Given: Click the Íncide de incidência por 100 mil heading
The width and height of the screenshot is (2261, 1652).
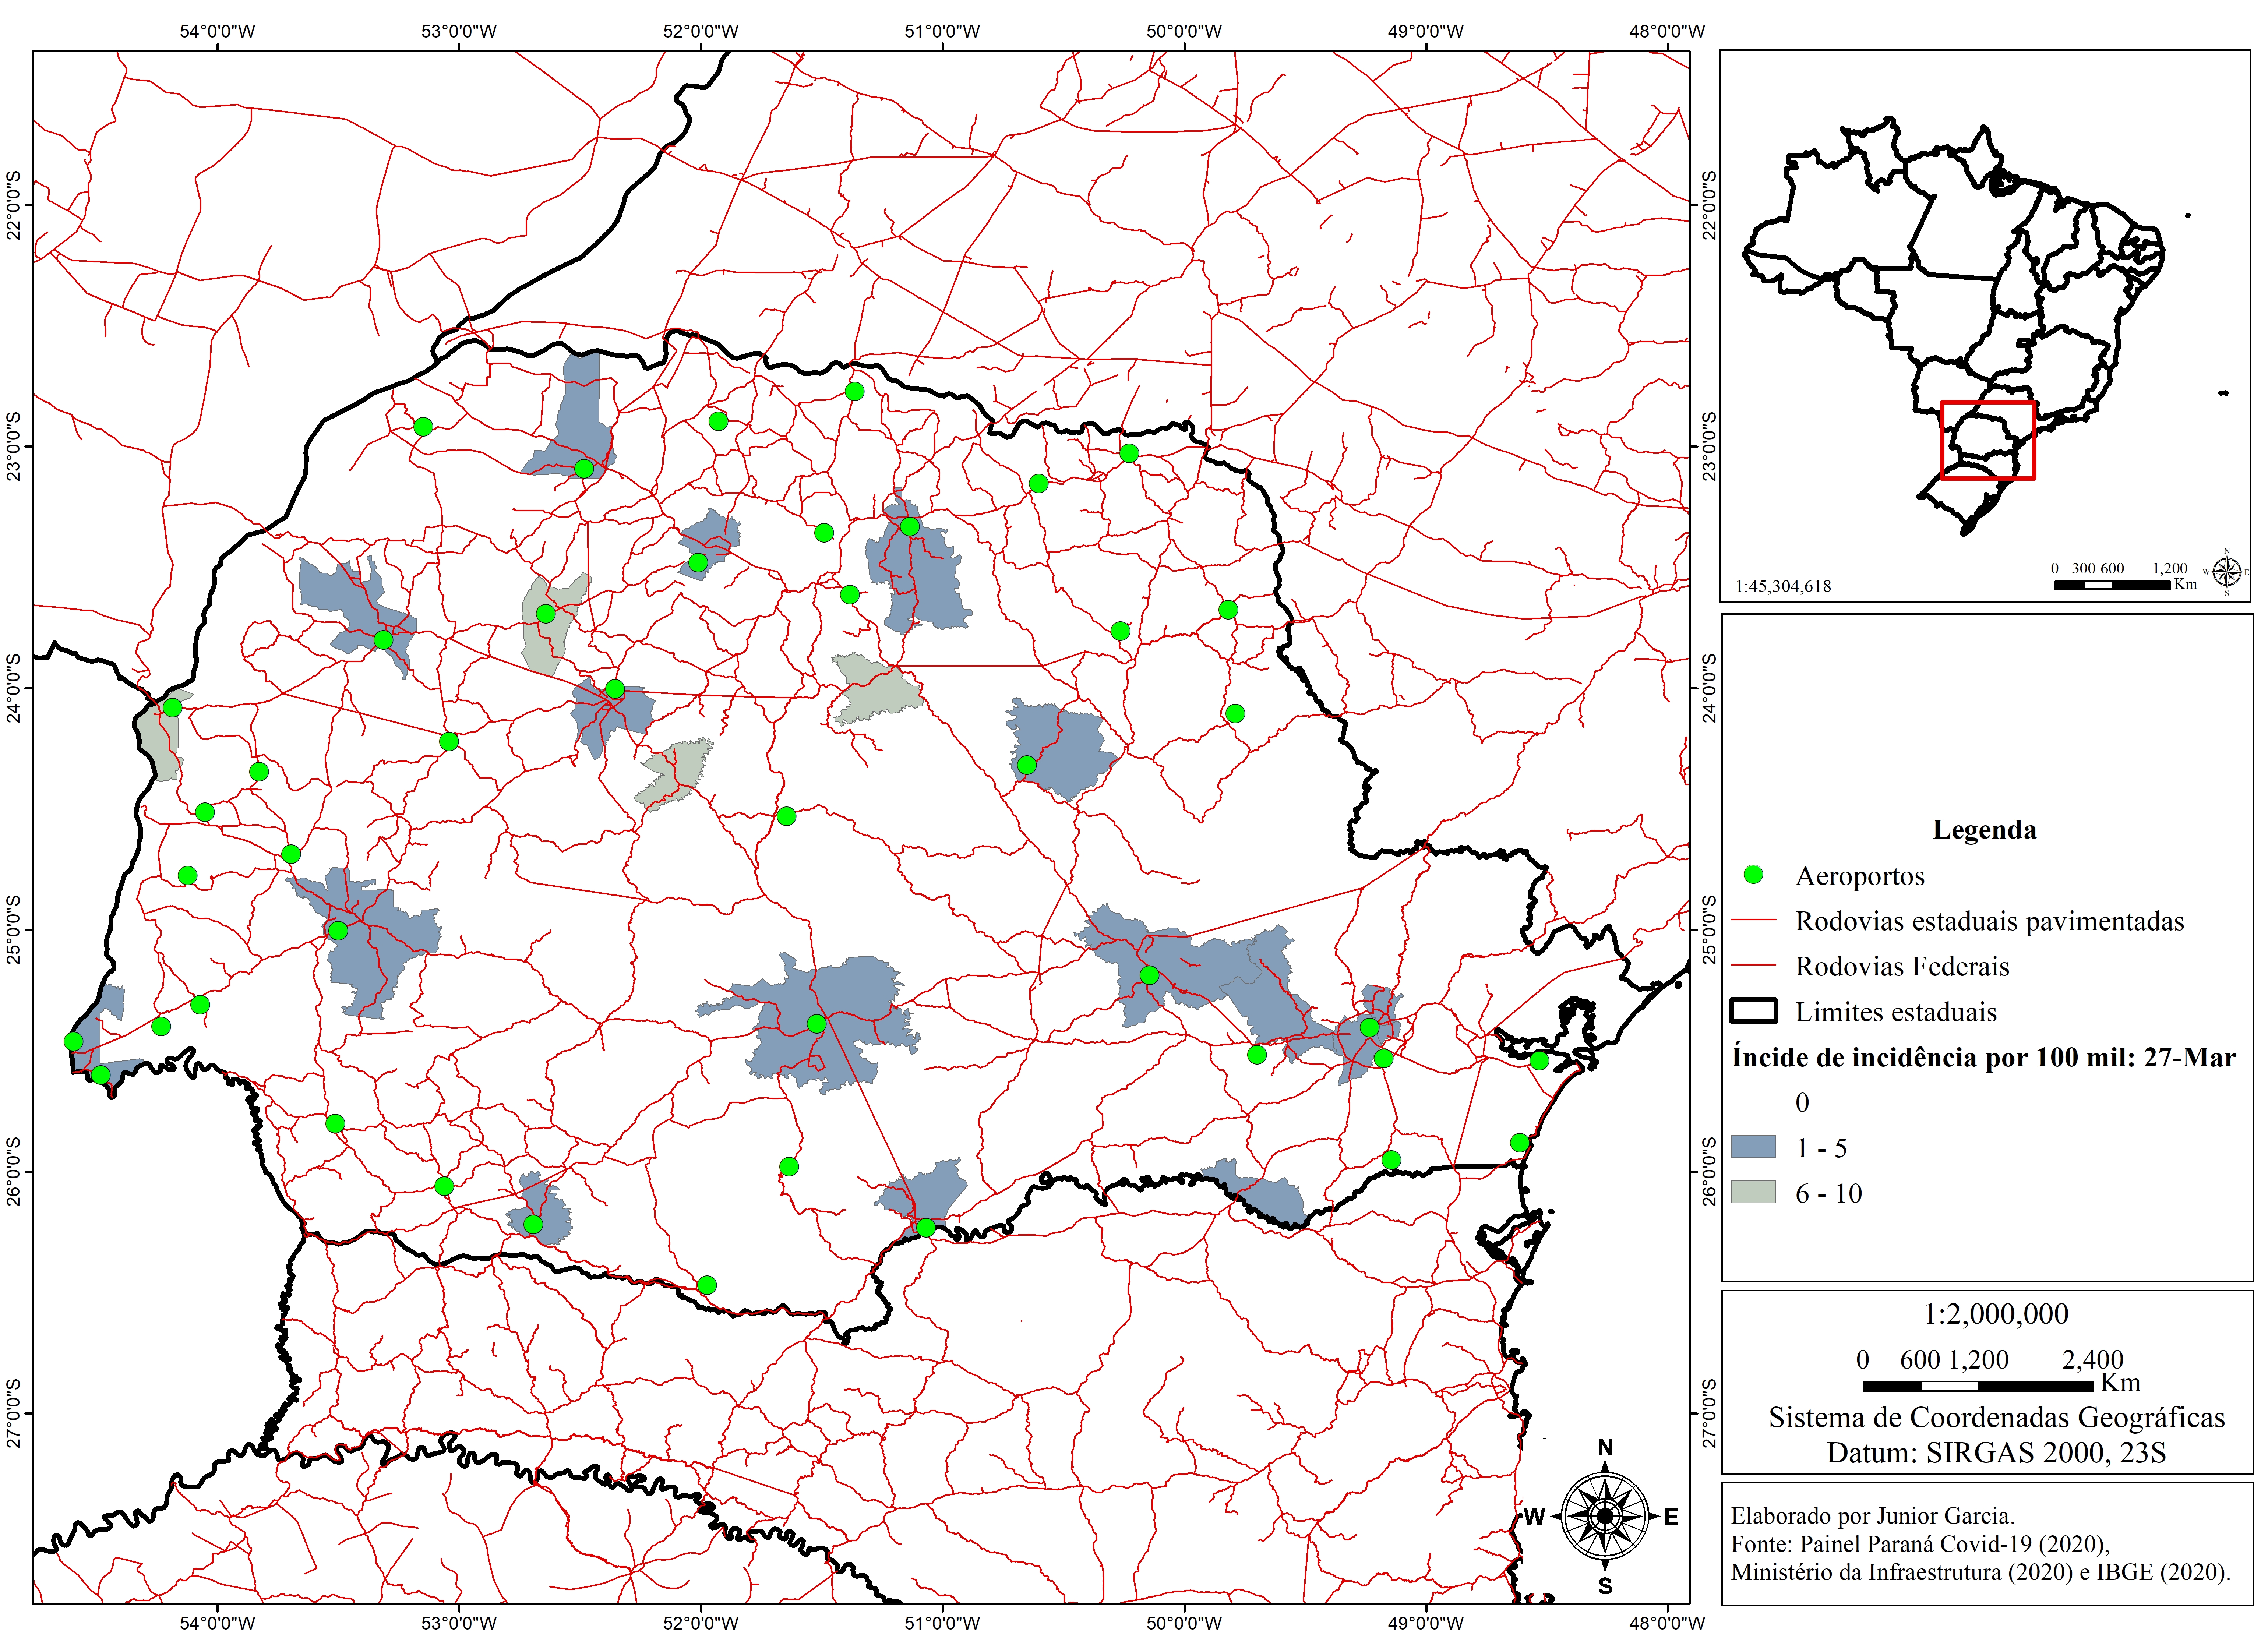Looking at the screenshot, I should tap(1984, 1057).
